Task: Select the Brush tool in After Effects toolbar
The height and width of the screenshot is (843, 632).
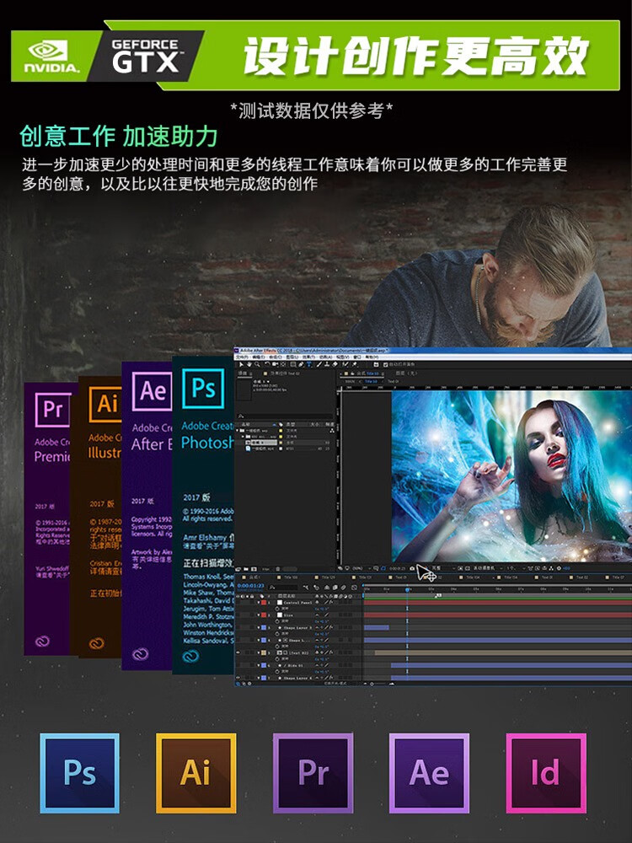Action: pyautogui.click(x=319, y=364)
